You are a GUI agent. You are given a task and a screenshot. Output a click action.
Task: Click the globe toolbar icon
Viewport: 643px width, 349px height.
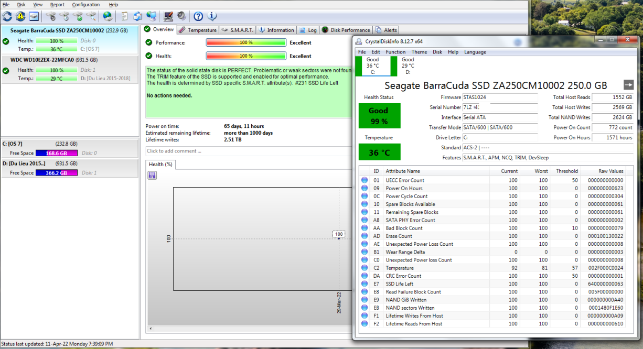point(108,16)
